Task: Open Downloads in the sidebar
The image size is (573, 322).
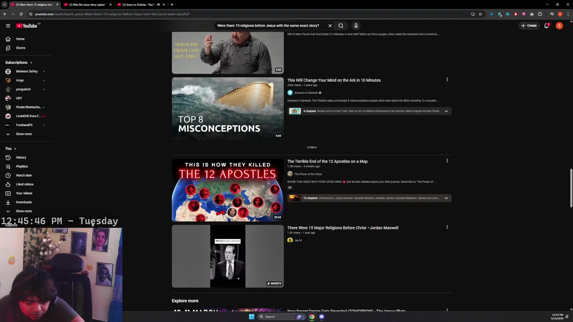Action: (x=24, y=202)
